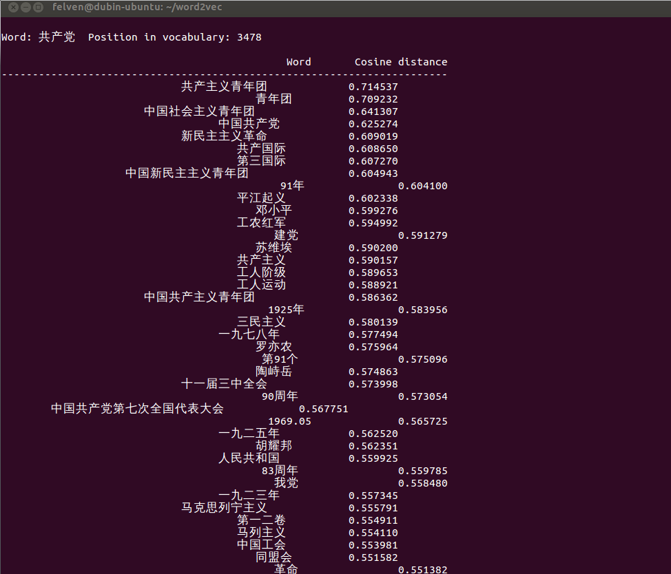671x574 pixels.
Task: Select 中国共产党第七次全国代表大会
Action: click(x=137, y=409)
